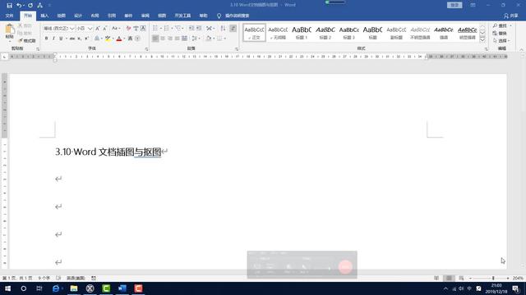Viewport: 526px width, 295px height.
Task: Open the Edge browser from taskbar
Action: click(x=56, y=288)
